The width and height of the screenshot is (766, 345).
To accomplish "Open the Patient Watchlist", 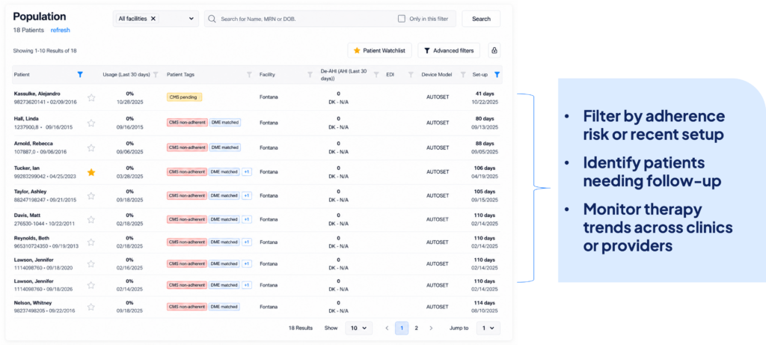I will pyautogui.click(x=379, y=50).
